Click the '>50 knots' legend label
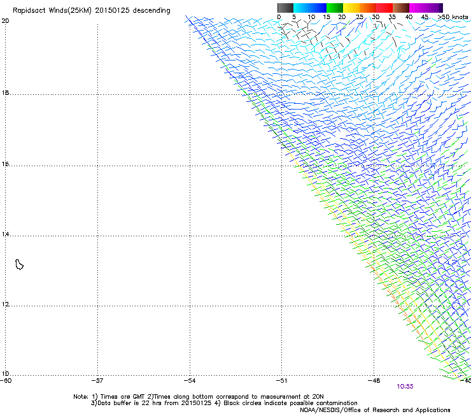This screenshot has width=471, height=414. click(x=453, y=17)
